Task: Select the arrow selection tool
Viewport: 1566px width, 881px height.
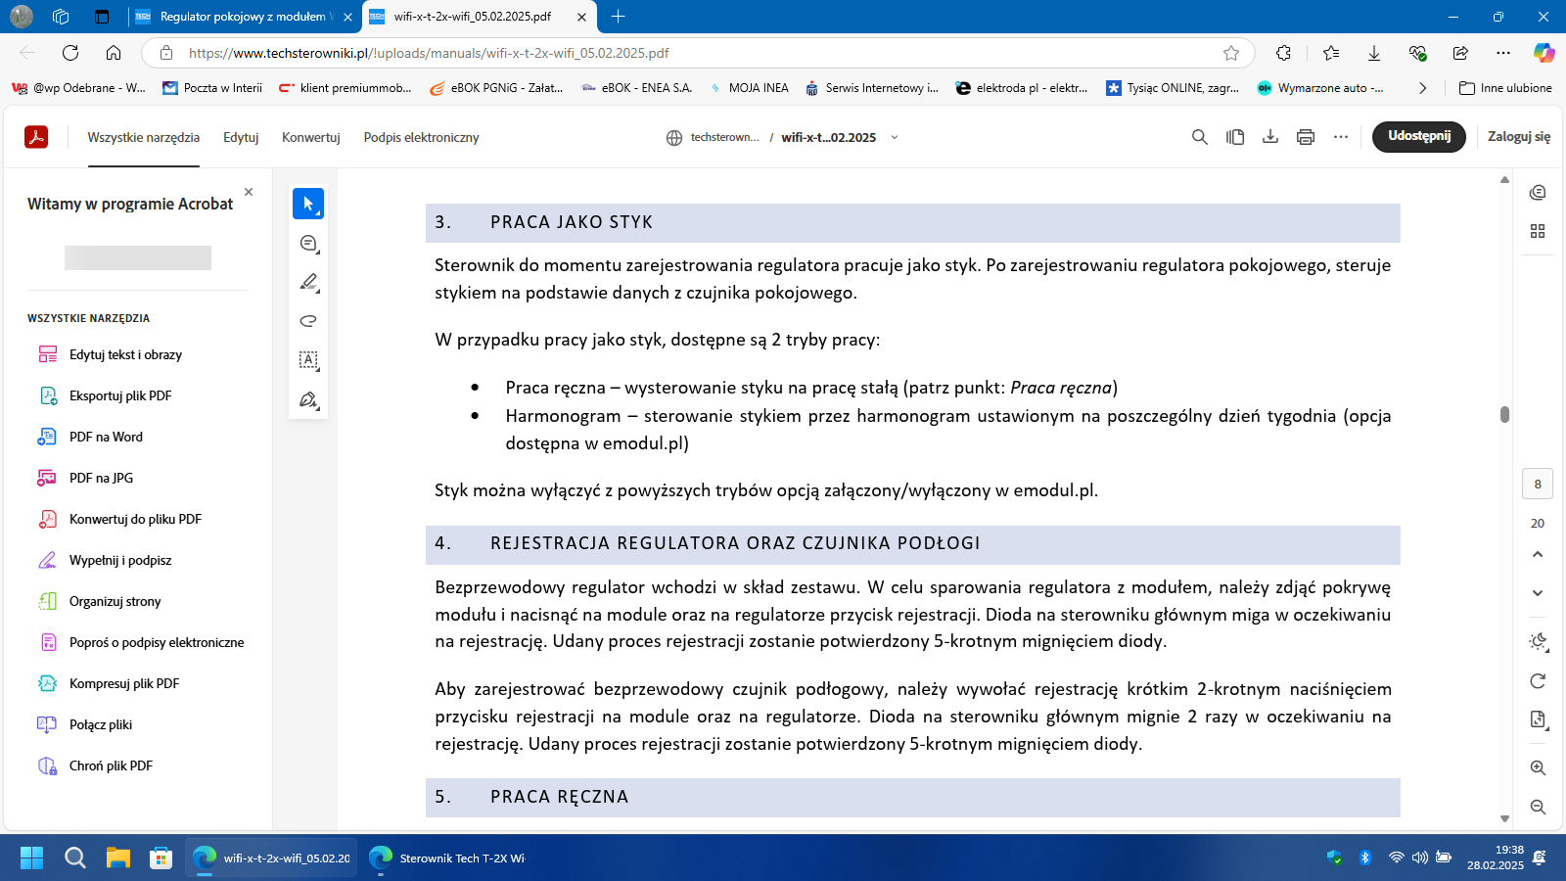Action: tap(308, 204)
